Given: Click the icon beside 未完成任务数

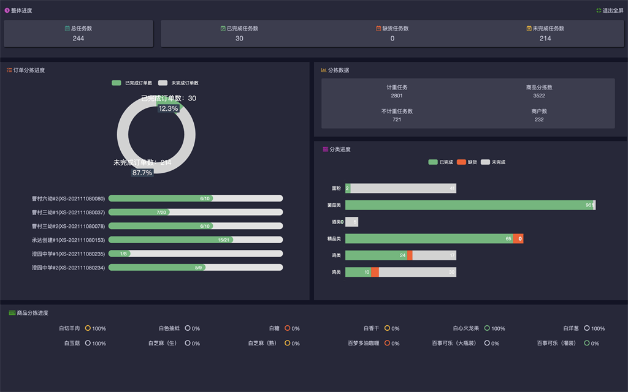Looking at the screenshot, I should (x=529, y=29).
